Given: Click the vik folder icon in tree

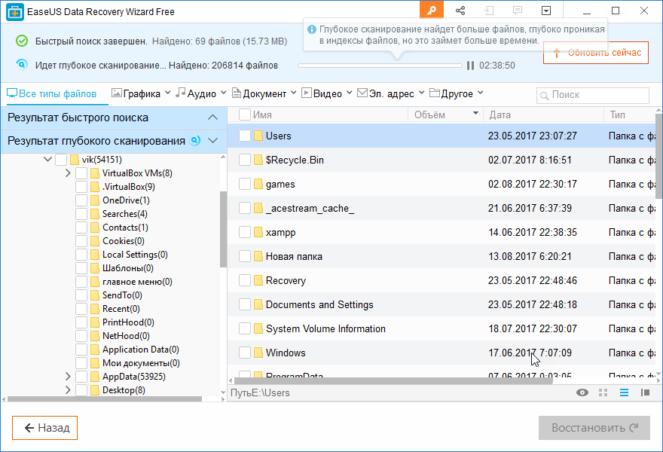Looking at the screenshot, I should click(x=75, y=160).
